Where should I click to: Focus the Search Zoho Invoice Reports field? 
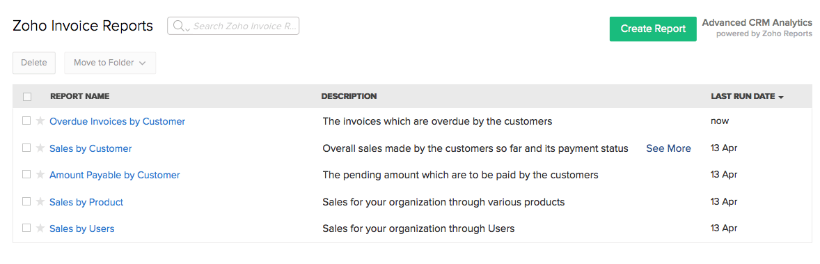(x=233, y=26)
